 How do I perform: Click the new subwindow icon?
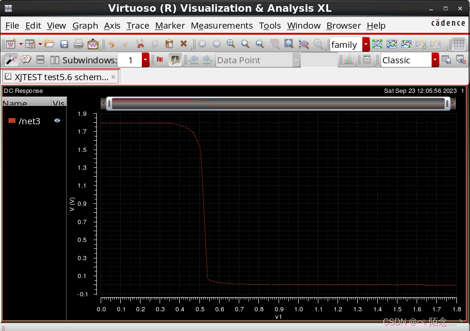point(30,44)
